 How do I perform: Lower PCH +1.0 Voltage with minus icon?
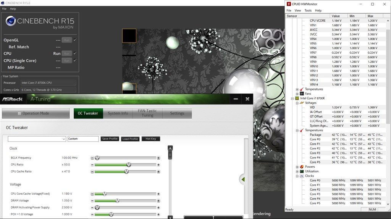92,214
